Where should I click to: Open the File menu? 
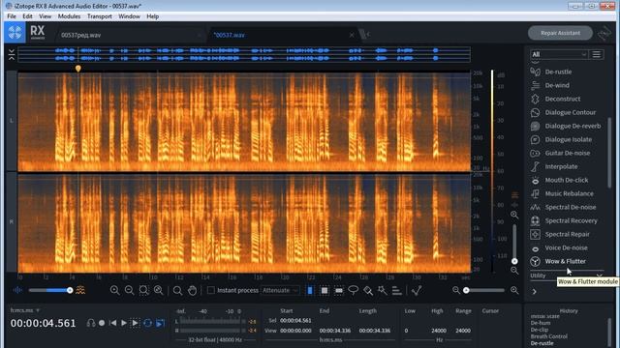(12, 16)
